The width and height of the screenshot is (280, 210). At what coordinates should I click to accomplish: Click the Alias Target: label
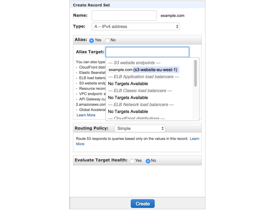(x=90, y=52)
